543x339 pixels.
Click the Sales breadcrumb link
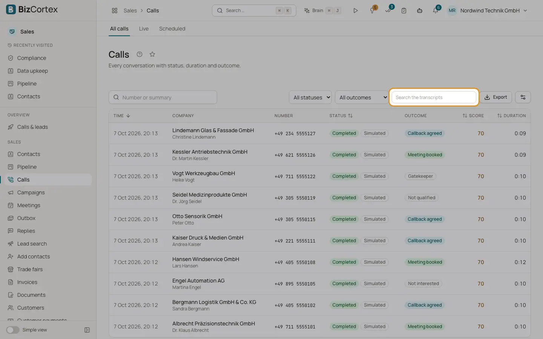(x=130, y=11)
